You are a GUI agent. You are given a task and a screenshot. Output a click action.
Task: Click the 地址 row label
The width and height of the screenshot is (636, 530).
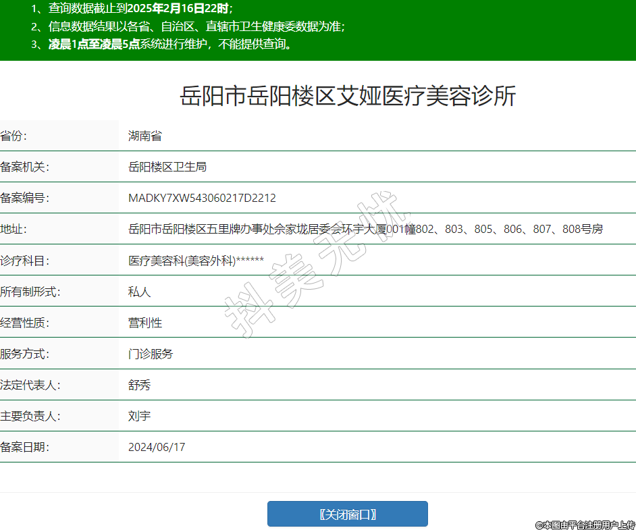click(x=14, y=229)
